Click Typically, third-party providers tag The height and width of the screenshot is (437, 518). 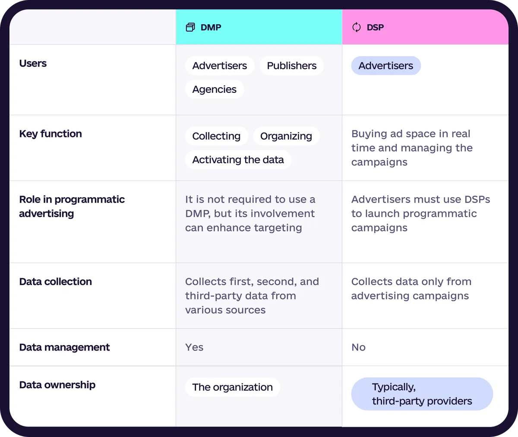422,394
